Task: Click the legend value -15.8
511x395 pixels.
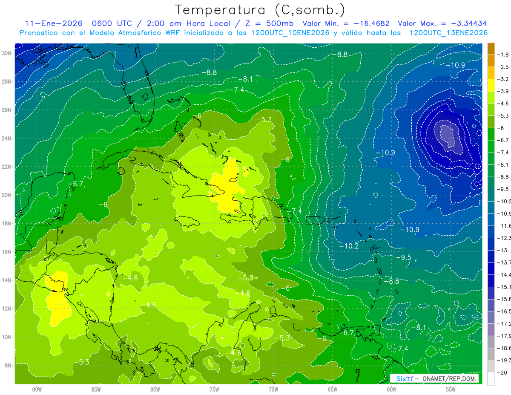Action: point(504,299)
